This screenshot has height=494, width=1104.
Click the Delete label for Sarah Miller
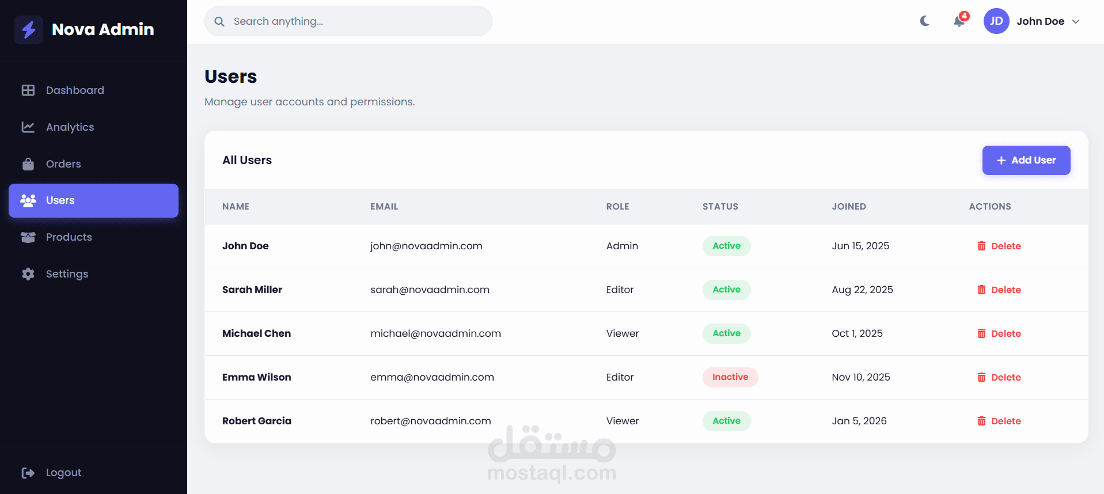(1006, 290)
